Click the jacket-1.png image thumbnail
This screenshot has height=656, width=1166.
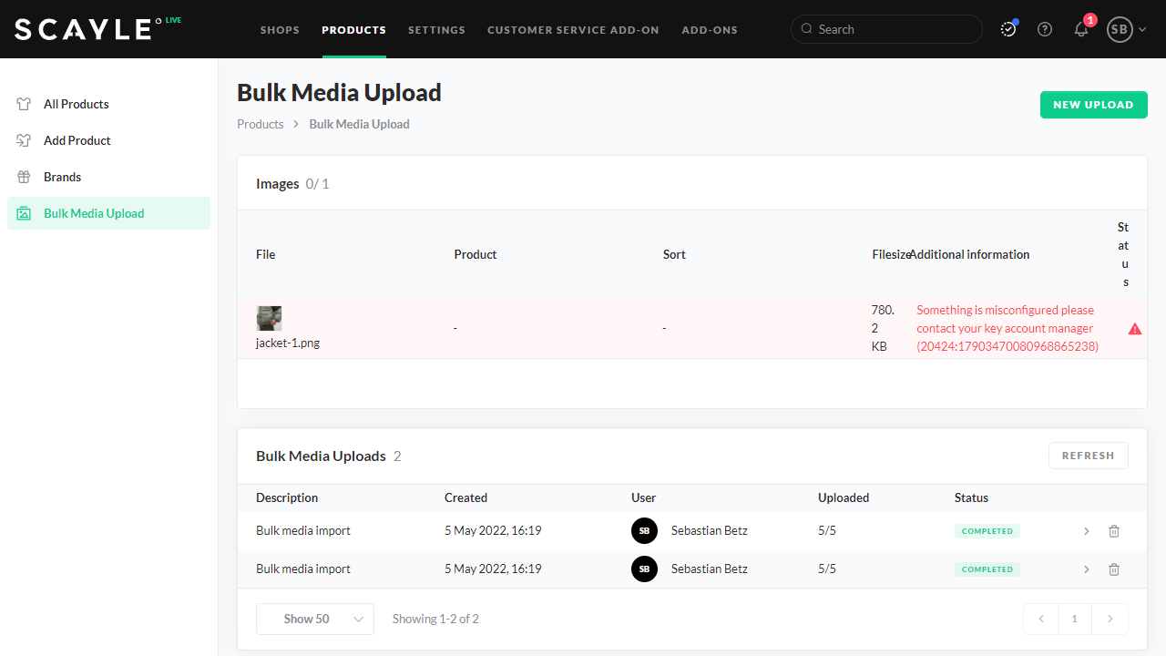[x=269, y=318]
